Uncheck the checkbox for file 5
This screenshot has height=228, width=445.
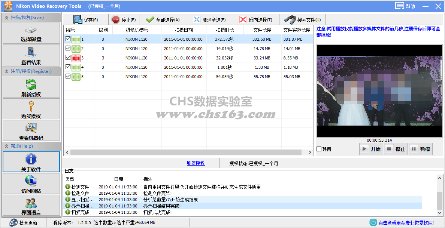(x=68, y=76)
